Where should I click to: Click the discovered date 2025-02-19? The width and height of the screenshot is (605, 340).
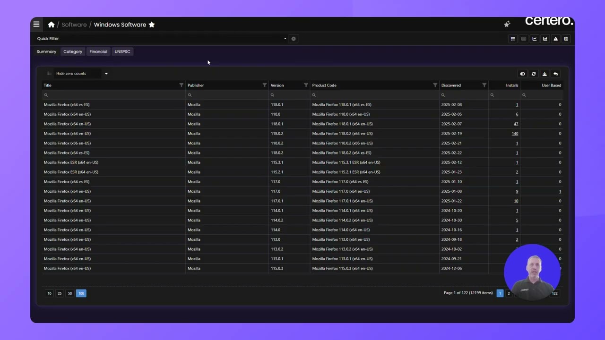(x=451, y=134)
